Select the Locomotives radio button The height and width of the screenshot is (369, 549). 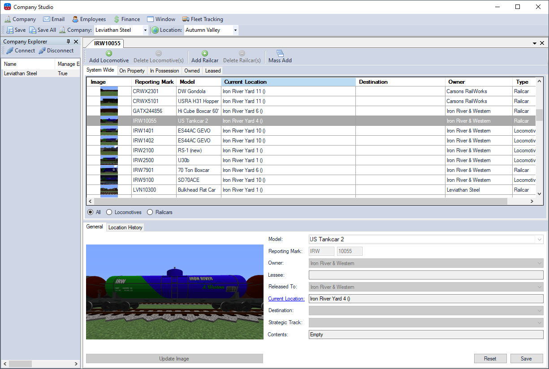[x=109, y=212]
